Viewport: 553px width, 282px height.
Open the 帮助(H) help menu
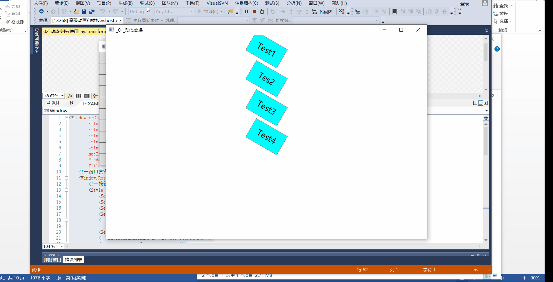339,3
